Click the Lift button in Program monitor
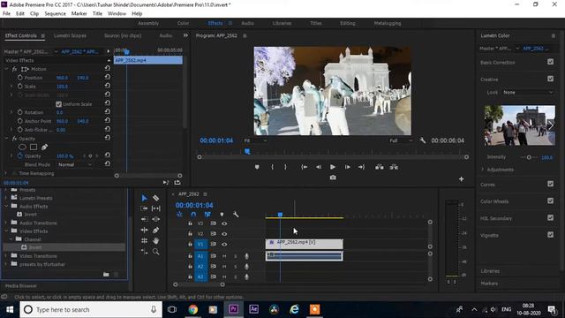This screenshot has height=318, width=565. pos(380,167)
